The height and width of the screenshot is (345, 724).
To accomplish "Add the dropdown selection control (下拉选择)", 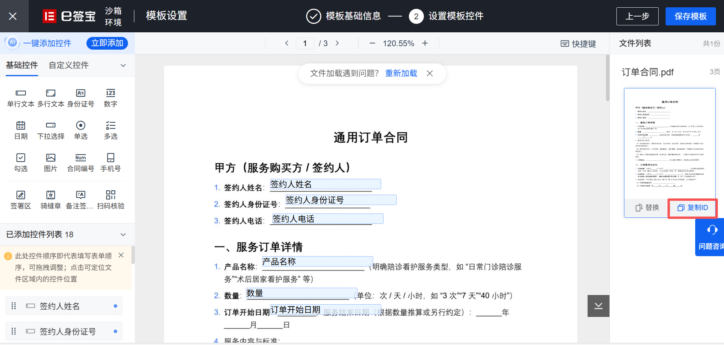I will 51,130.
